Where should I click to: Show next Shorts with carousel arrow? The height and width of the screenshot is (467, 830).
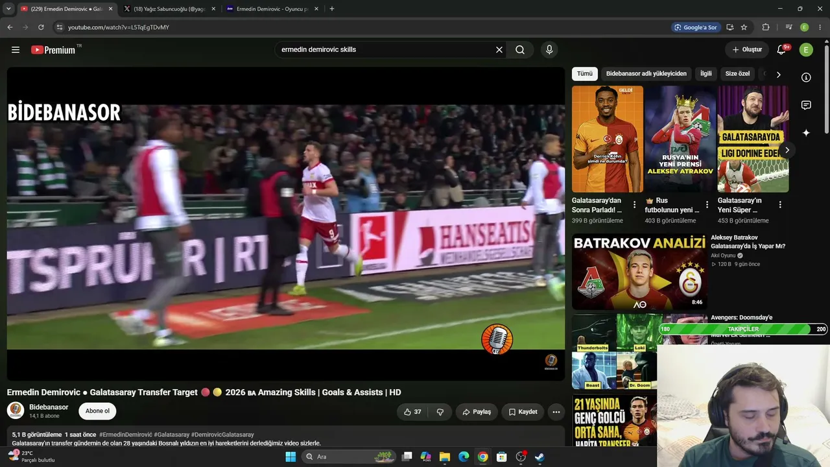(x=787, y=150)
